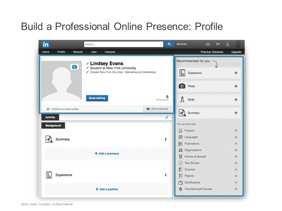Screen dimensions: 282x211
Task: Click Test Scores label
Action: click(192, 163)
